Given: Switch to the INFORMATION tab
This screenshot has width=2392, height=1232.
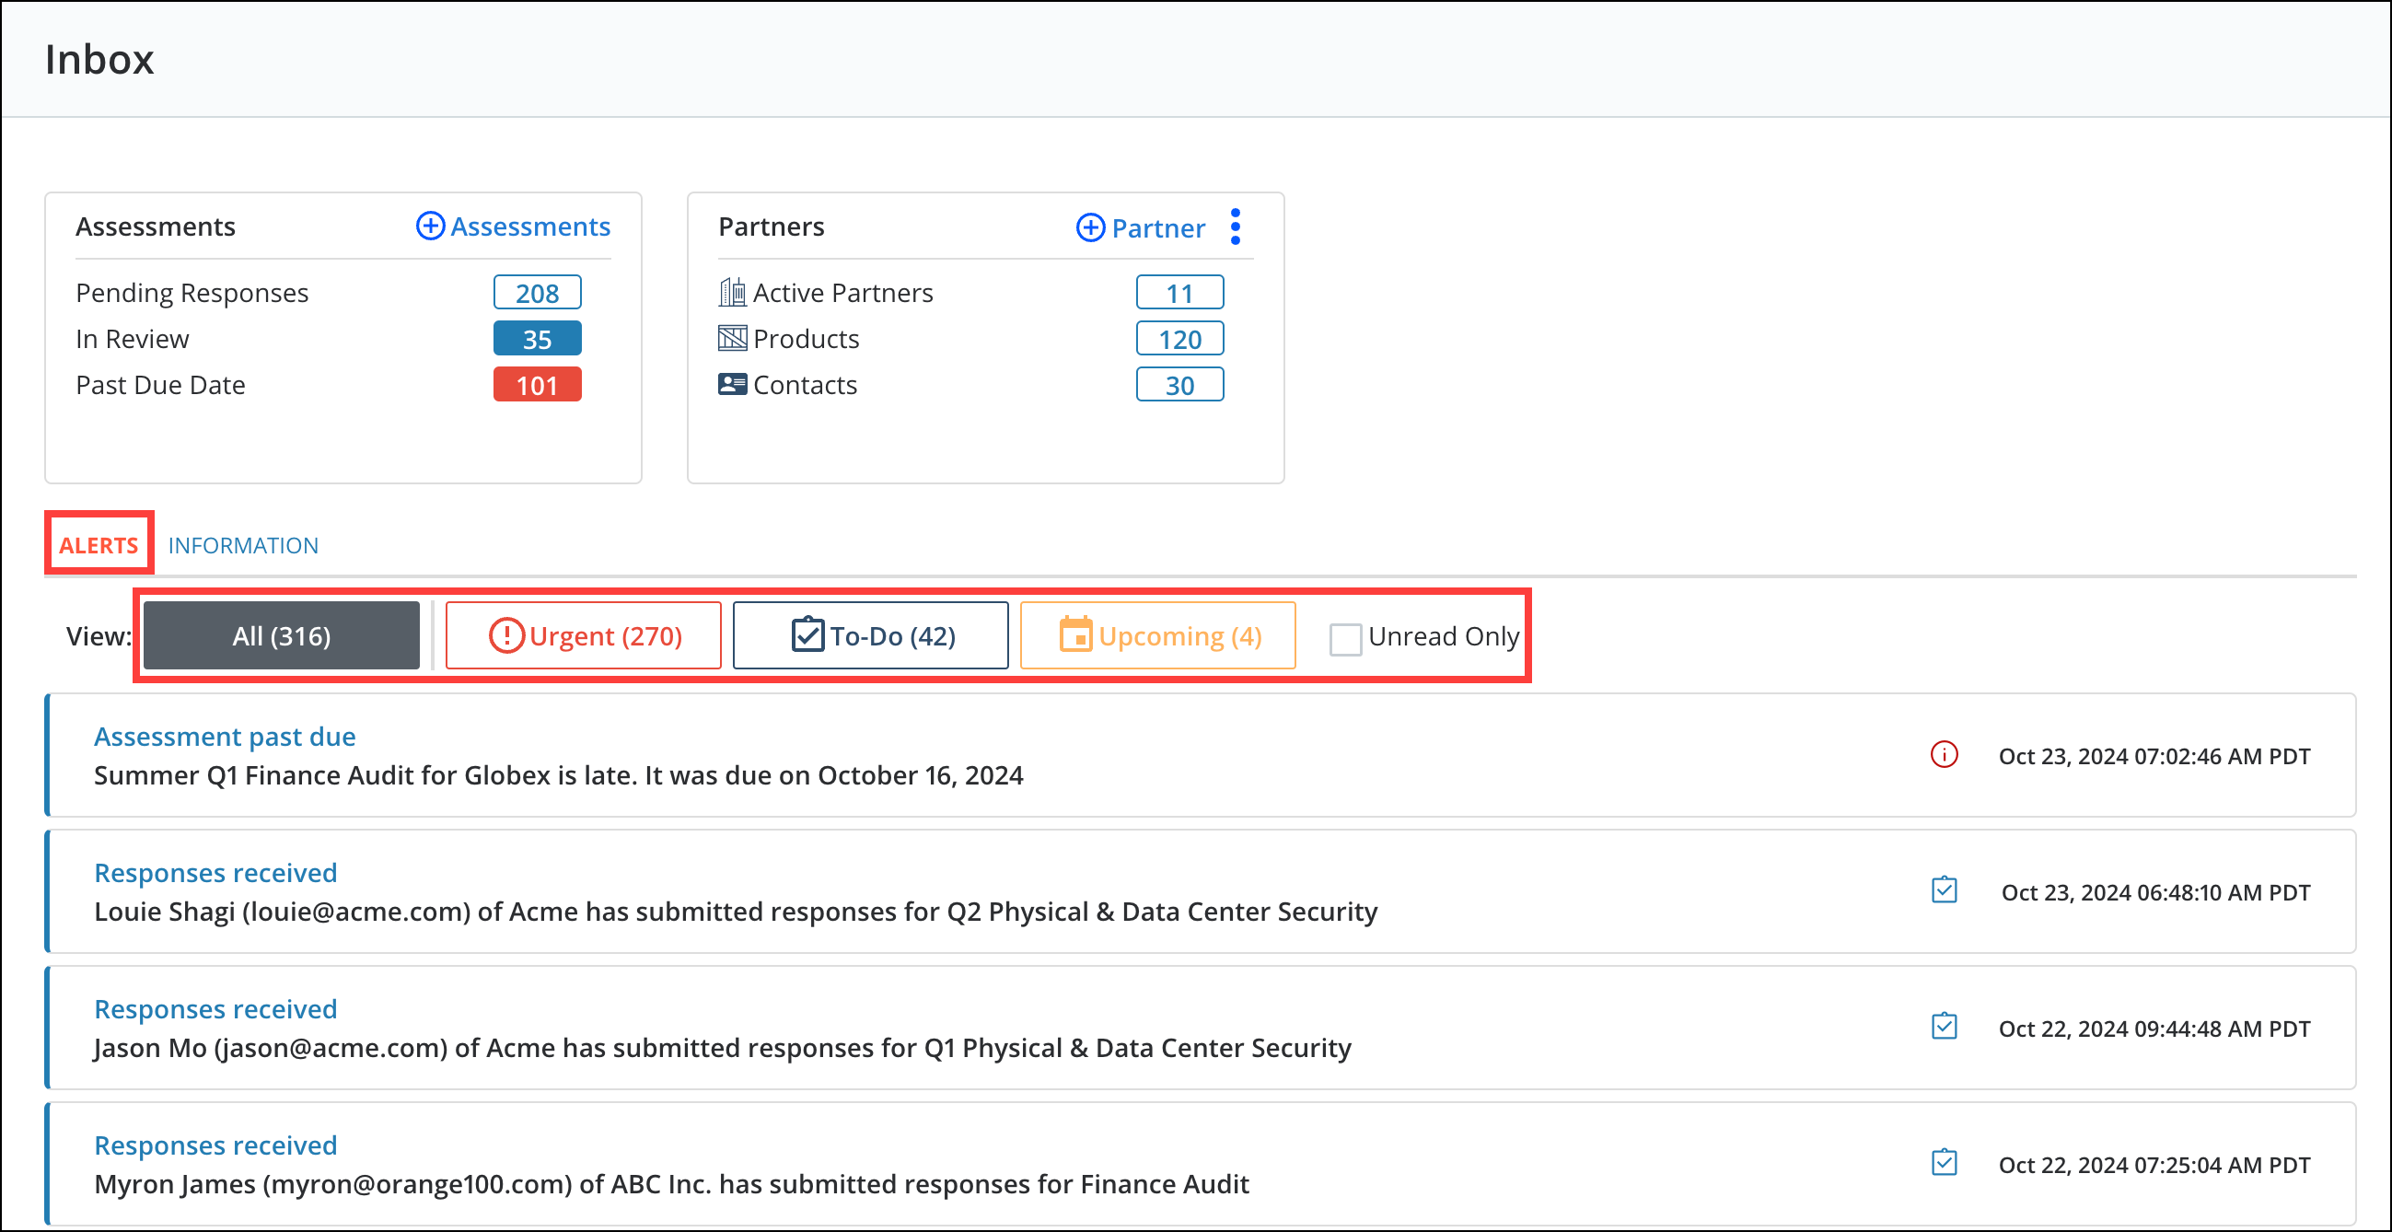Looking at the screenshot, I should tap(243, 545).
